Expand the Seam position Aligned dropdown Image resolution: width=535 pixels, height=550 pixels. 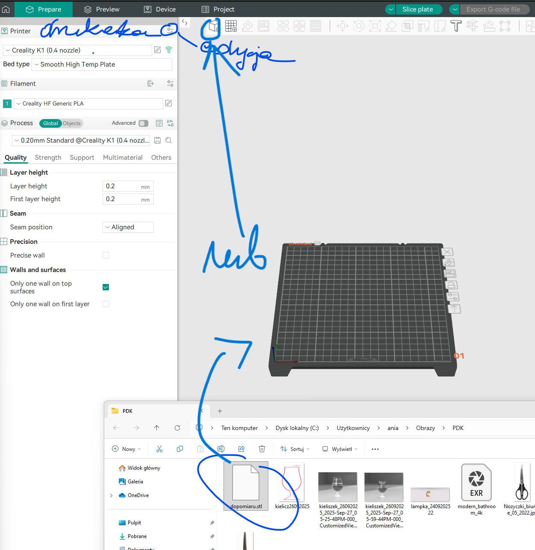point(128,227)
